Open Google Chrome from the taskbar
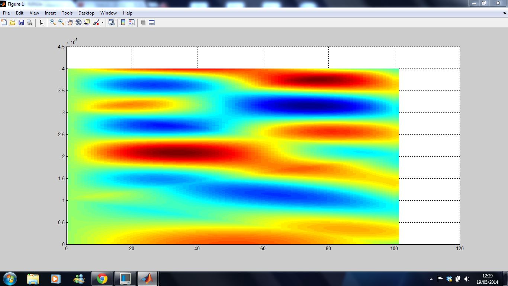Image resolution: width=508 pixels, height=286 pixels. click(x=102, y=278)
